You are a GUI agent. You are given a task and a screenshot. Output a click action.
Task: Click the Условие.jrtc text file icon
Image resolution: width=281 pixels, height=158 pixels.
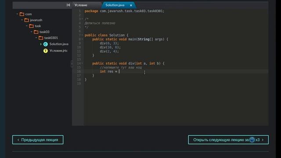click(x=46, y=51)
